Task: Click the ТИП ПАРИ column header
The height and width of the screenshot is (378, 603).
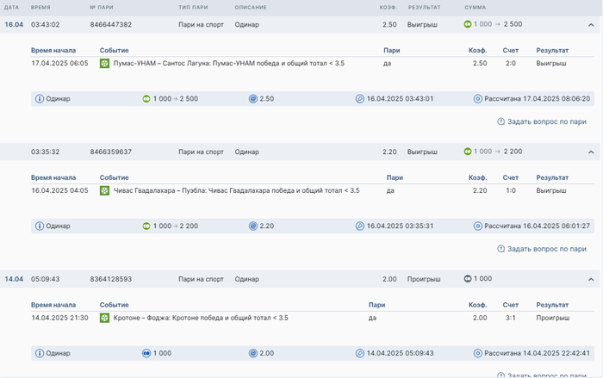Action: click(194, 8)
